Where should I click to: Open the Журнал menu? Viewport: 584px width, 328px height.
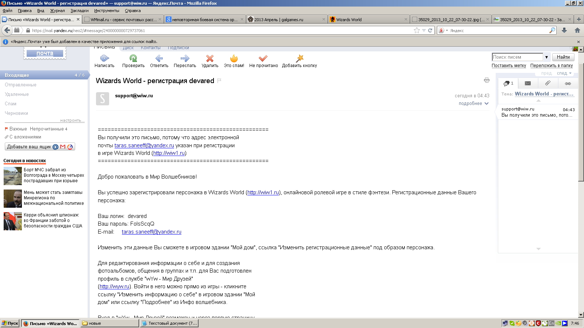click(57, 11)
